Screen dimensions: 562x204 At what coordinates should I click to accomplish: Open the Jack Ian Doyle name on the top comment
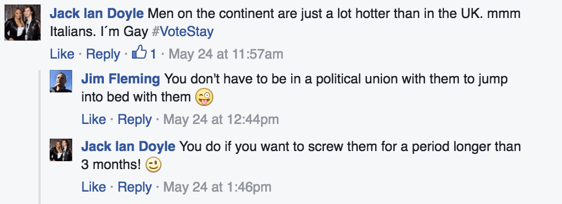coord(97,14)
